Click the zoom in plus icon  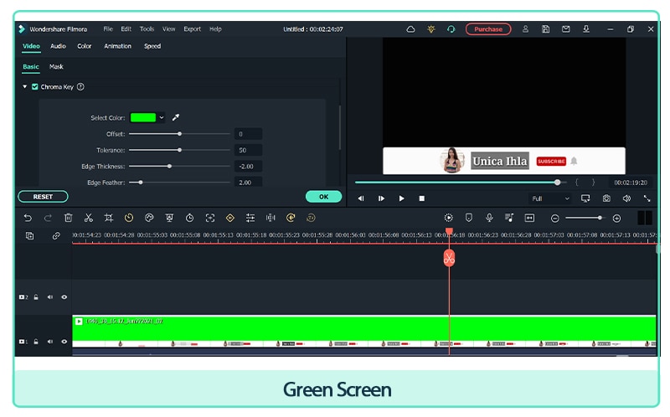pyautogui.click(x=616, y=219)
